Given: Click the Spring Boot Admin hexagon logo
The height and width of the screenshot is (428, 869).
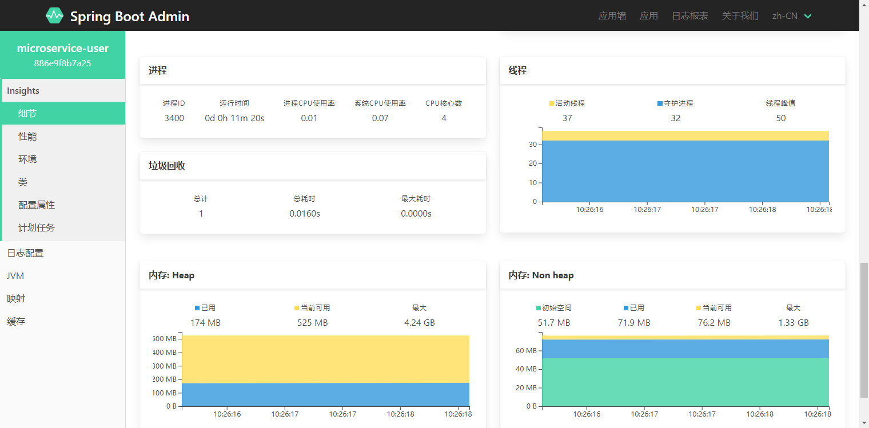Looking at the screenshot, I should tap(55, 15).
